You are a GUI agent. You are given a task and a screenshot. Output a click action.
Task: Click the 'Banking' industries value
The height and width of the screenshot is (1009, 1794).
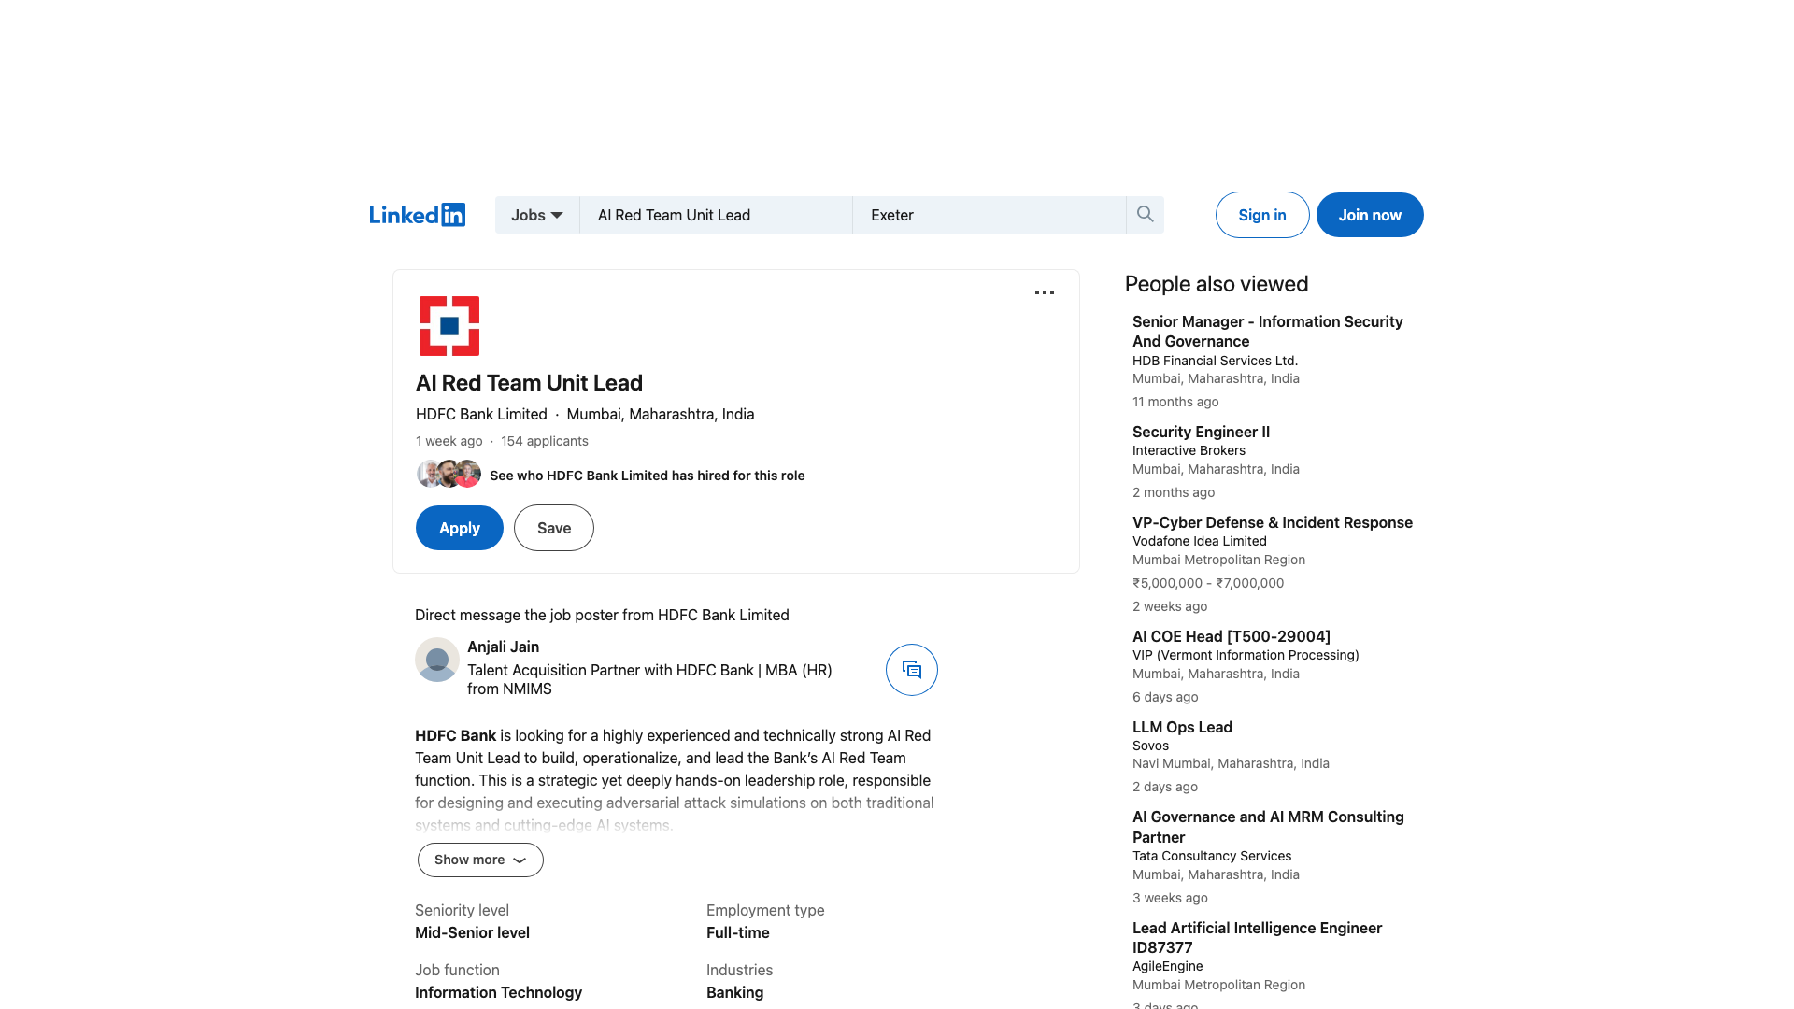pyautogui.click(x=734, y=992)
